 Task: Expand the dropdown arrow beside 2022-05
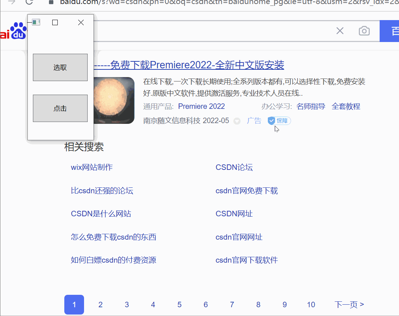[237, 121]
